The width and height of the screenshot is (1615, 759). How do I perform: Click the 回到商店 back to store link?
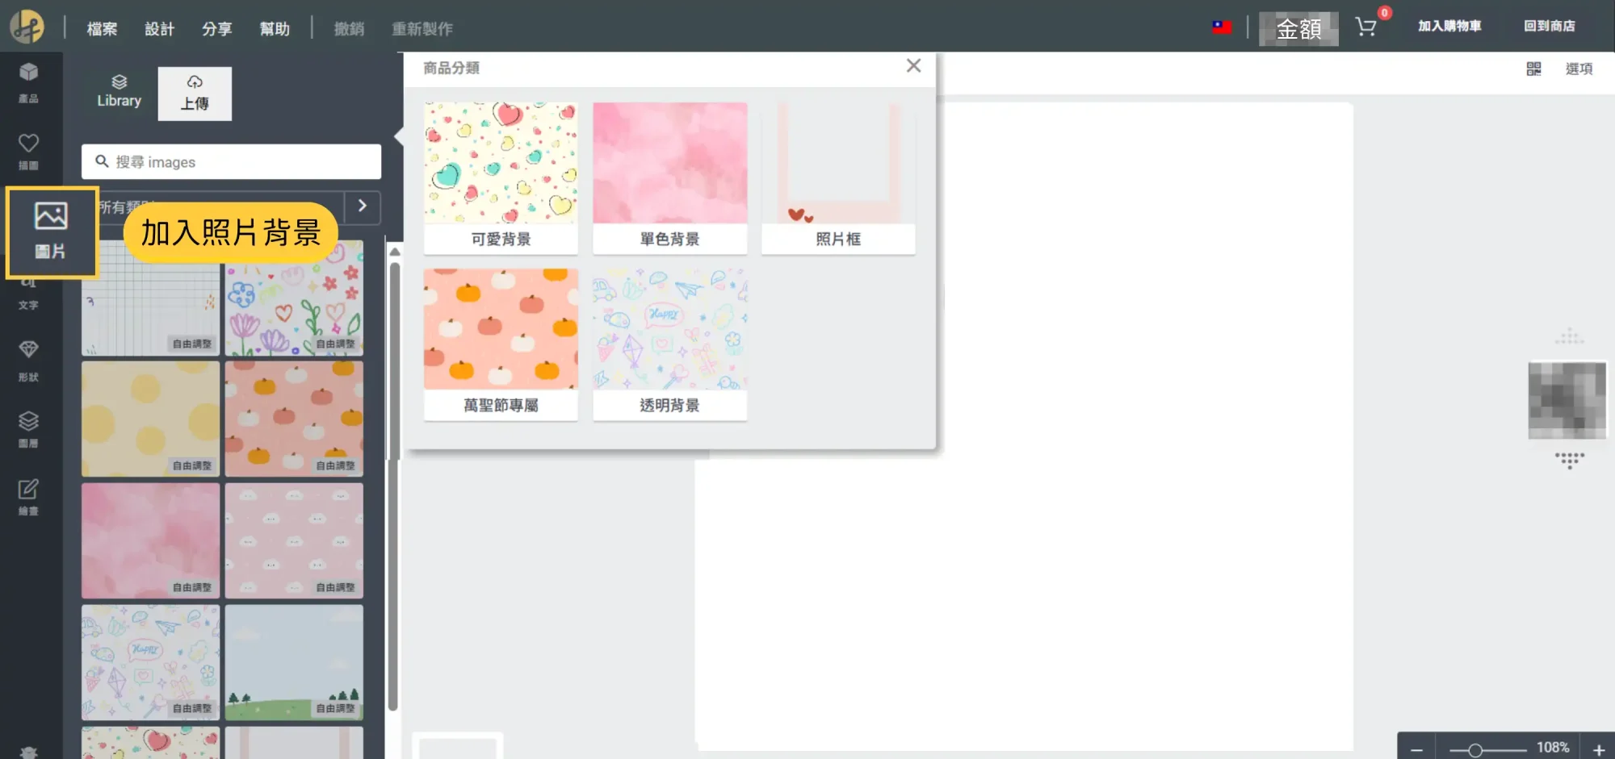(1549, 27)
